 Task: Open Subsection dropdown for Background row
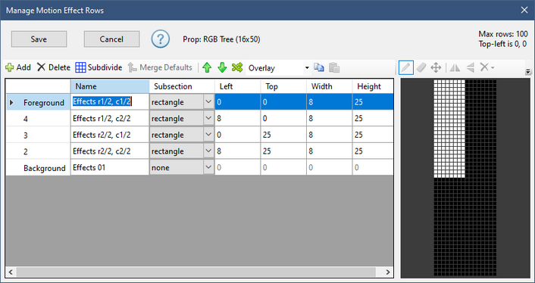tap(208, 167)
